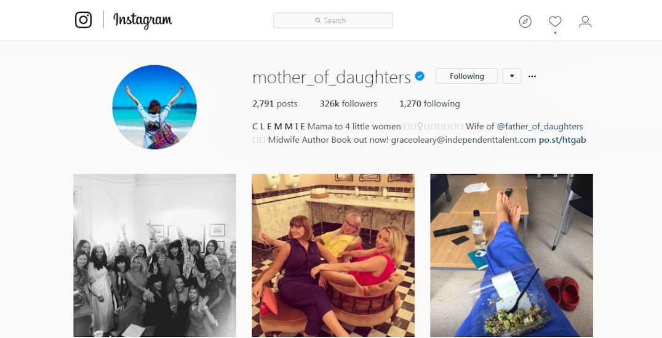Expand suggested accounts dropdown arrow

pyautogui.click(x=512, y=76)
